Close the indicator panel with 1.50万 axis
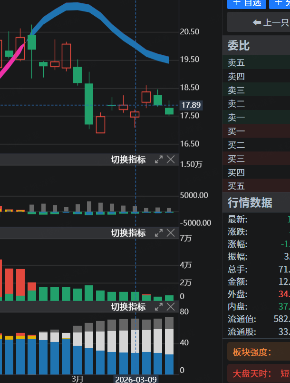Screen dimensions: 290x383 point(171,160)
